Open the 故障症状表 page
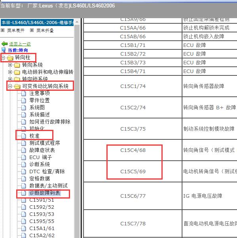Screen dimensions: 237x238 [x=42, y=150]
